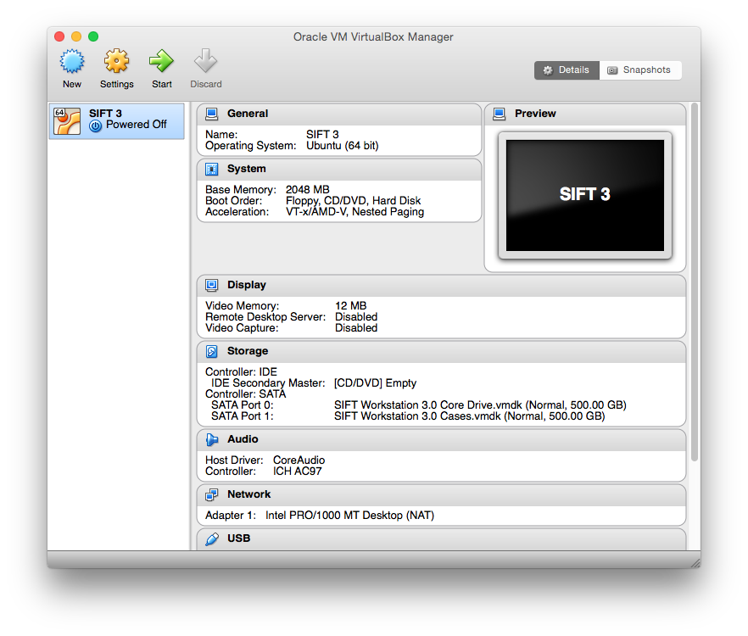
Task: Click the [CD/DVD] Empty entry
Action: coord(375,383)
